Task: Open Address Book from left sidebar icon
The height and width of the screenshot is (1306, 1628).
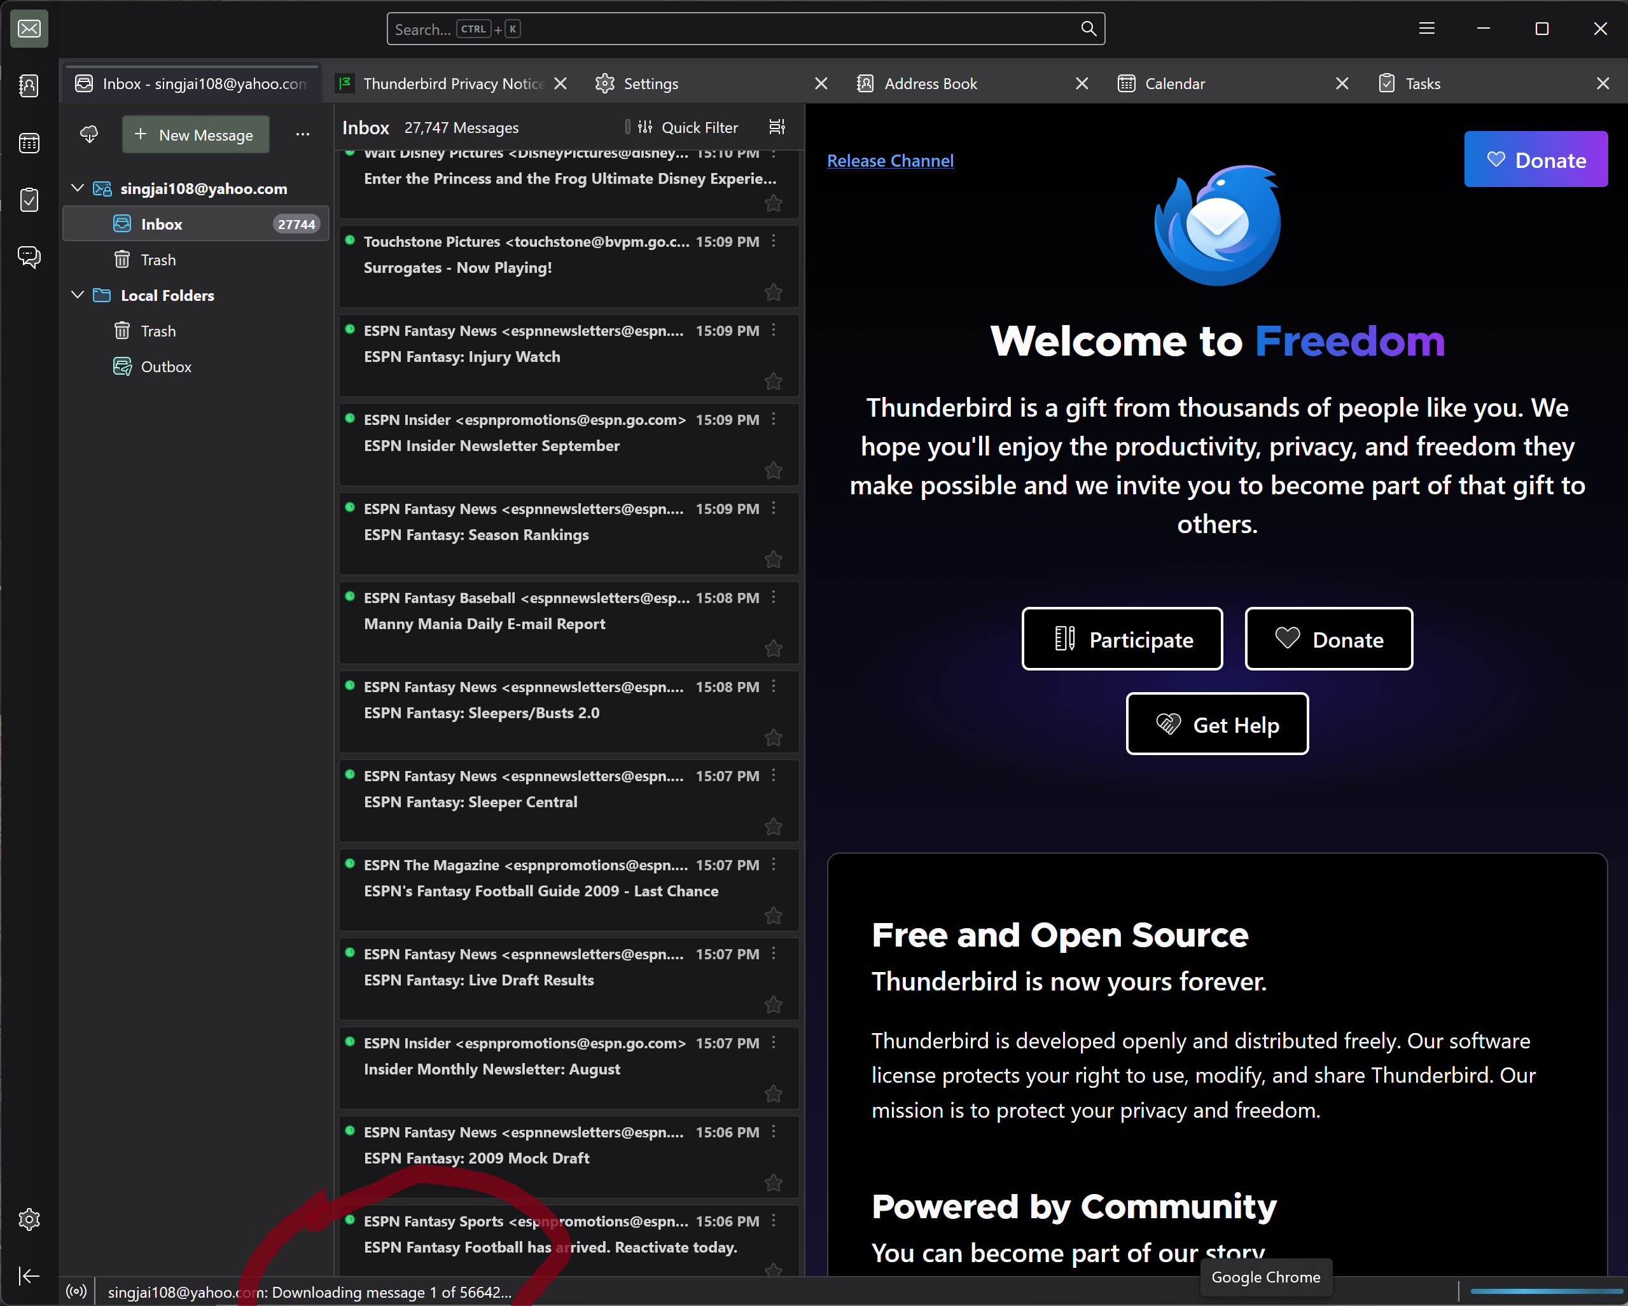Action: click(29, 85)
